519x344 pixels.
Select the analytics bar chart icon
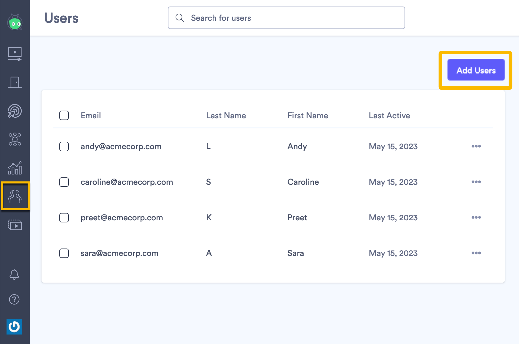pos(15,168)
